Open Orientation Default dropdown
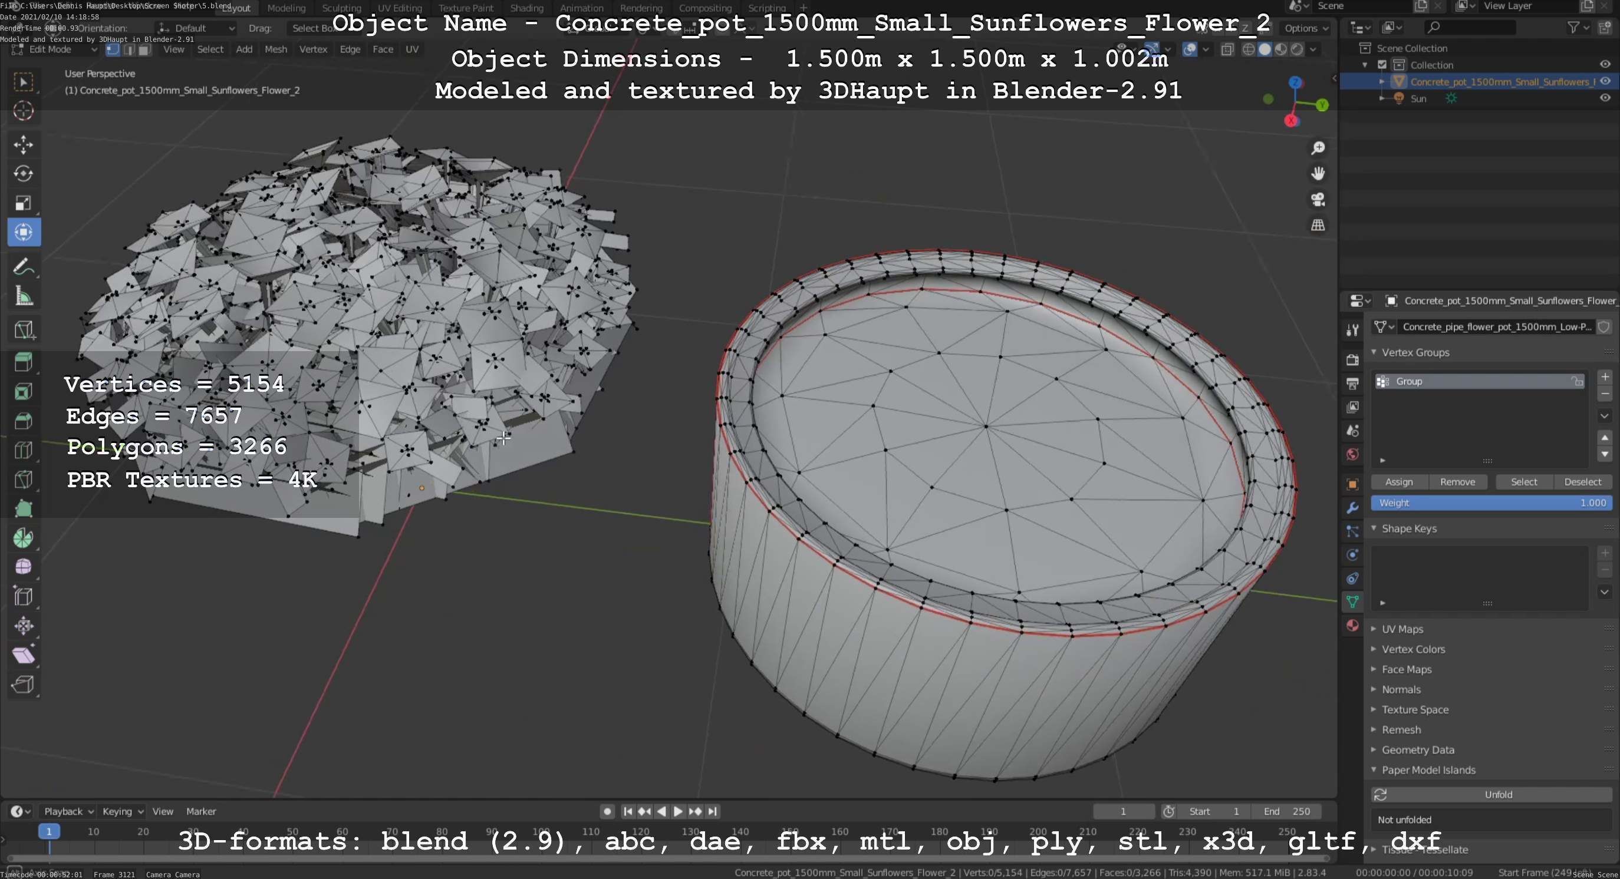 tap(196, 28)
